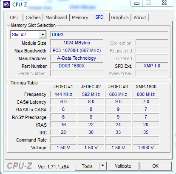Click the Max Bandwidth label
Screen dimensions: 176x174
[30, 51]
